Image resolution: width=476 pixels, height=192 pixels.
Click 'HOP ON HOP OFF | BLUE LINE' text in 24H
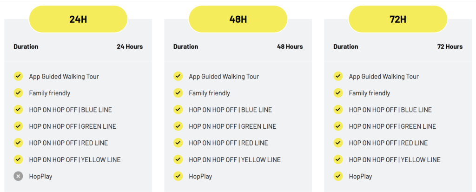pyautogui.click(x=71, y=110)
